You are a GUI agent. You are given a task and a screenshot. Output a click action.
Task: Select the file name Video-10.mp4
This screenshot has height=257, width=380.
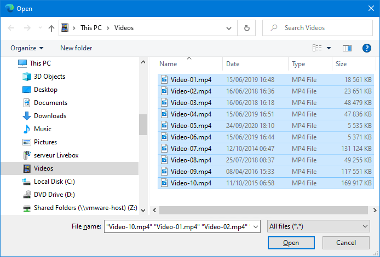pyautogui.click(x=191, y=183)
